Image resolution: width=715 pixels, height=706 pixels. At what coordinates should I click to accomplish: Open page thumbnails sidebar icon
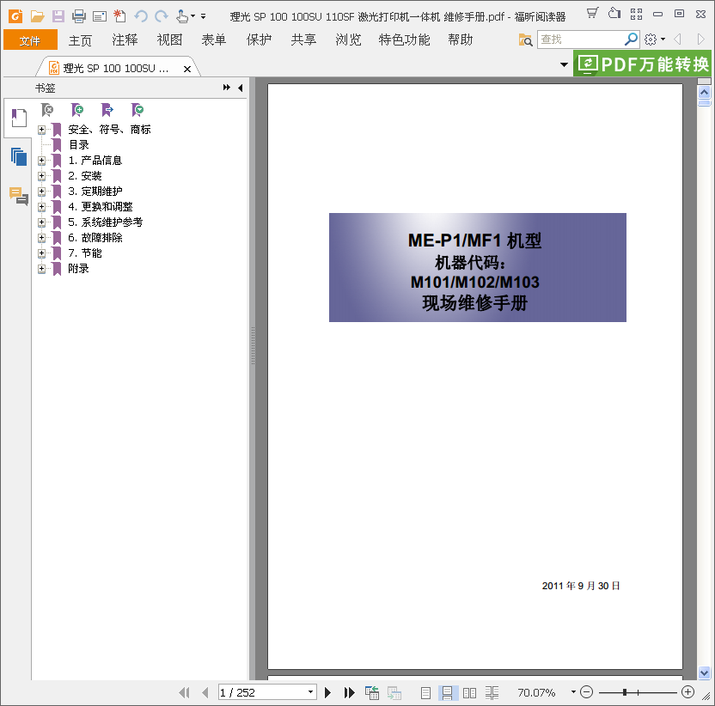[x=19, y=157]
